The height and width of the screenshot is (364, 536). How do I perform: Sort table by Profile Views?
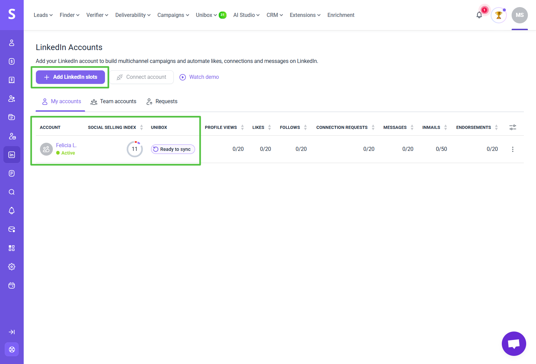click(x=242, y=127)
